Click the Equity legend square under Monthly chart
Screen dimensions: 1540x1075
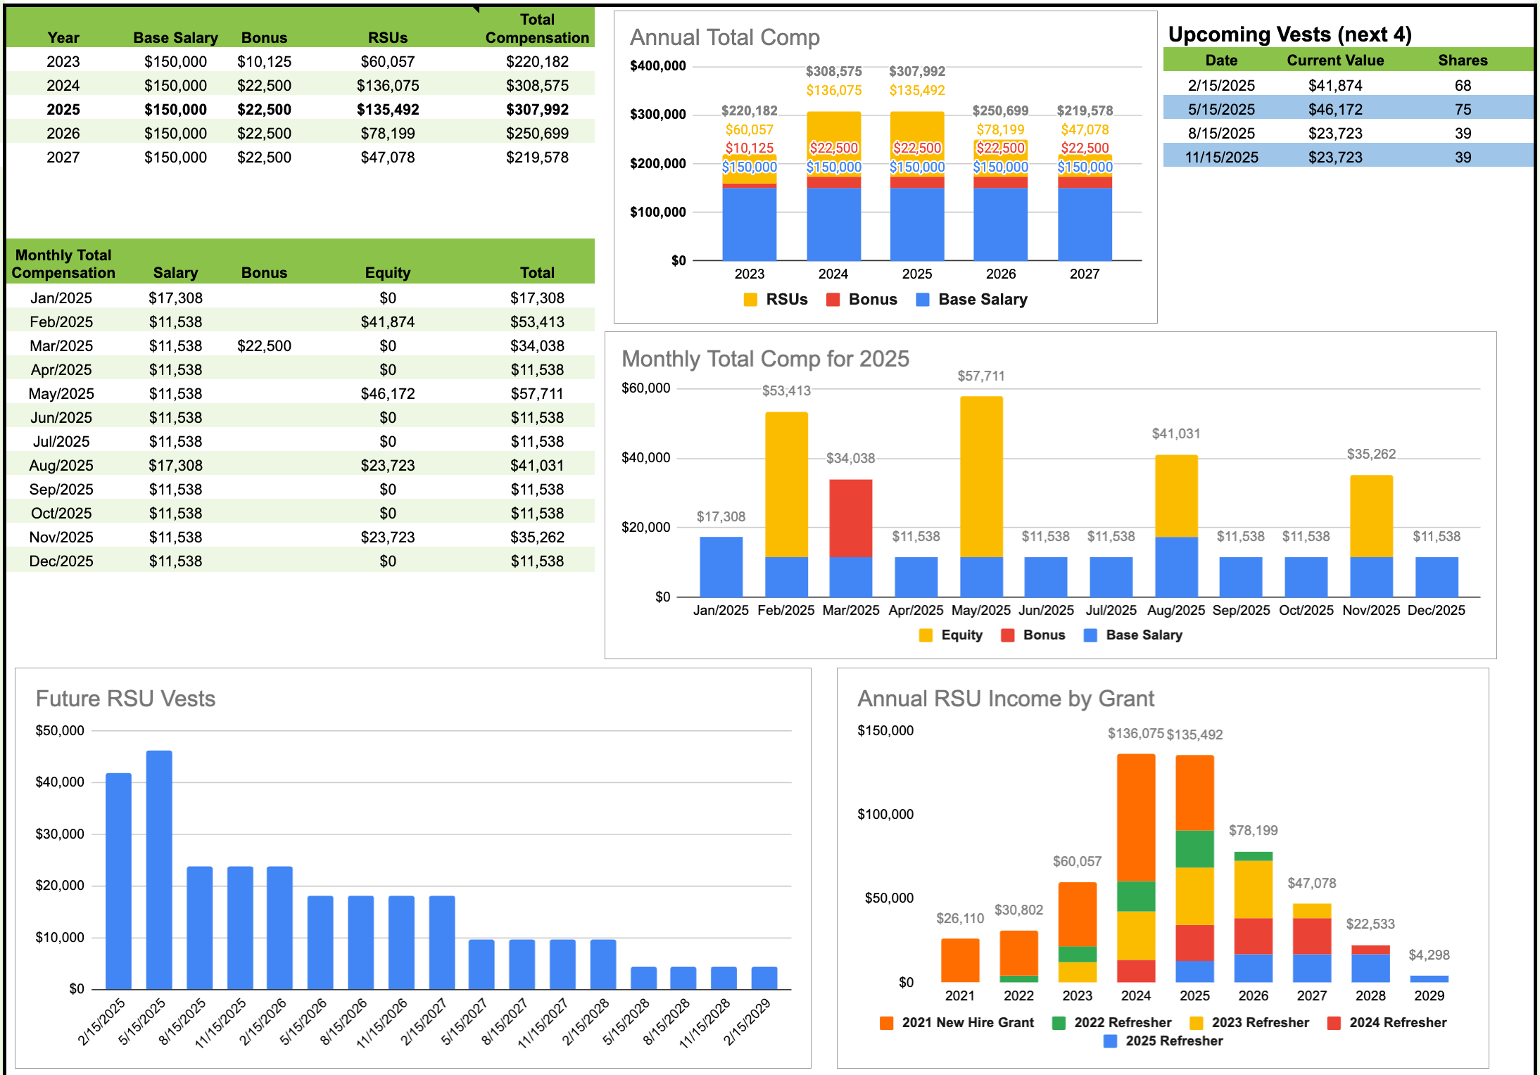(x=924, y=635)
